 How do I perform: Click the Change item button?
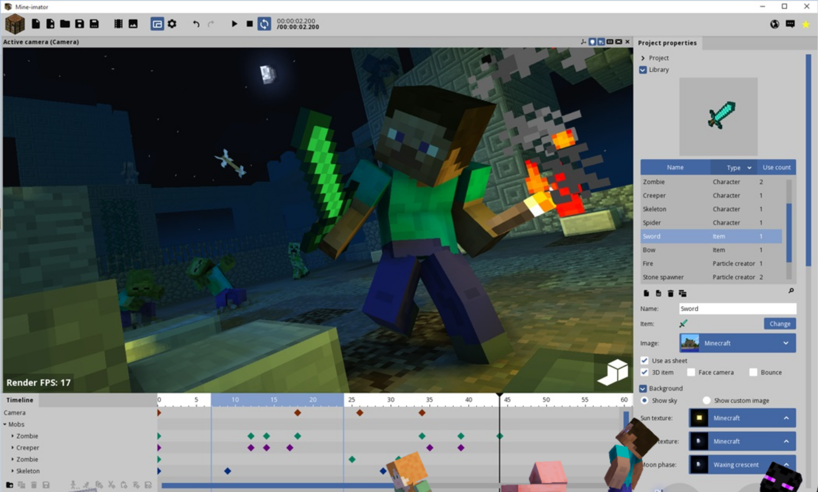coord(779,324)
